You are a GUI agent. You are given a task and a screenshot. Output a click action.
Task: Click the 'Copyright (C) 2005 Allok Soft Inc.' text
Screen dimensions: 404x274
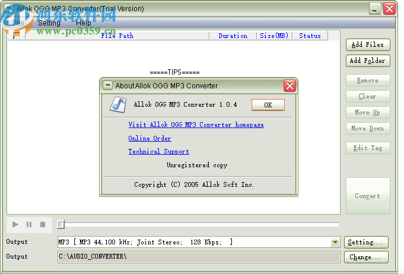(194, 184)
